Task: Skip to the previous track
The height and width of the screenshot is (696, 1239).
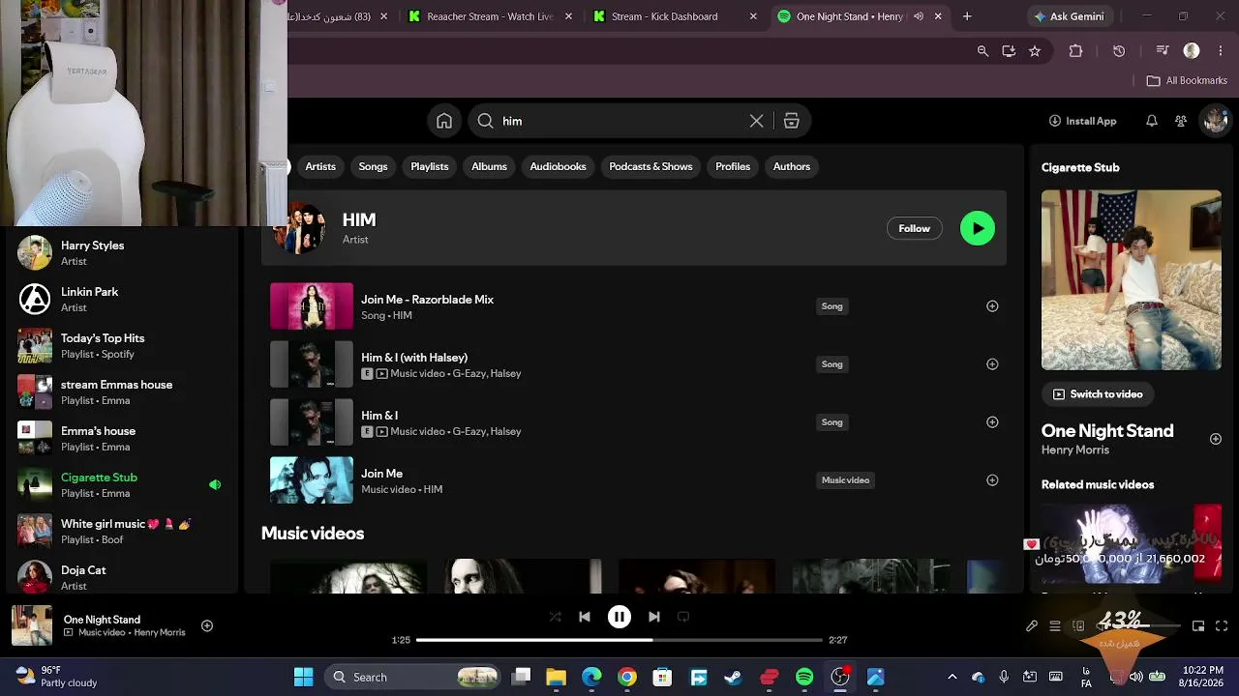Action: coord(585,617)
